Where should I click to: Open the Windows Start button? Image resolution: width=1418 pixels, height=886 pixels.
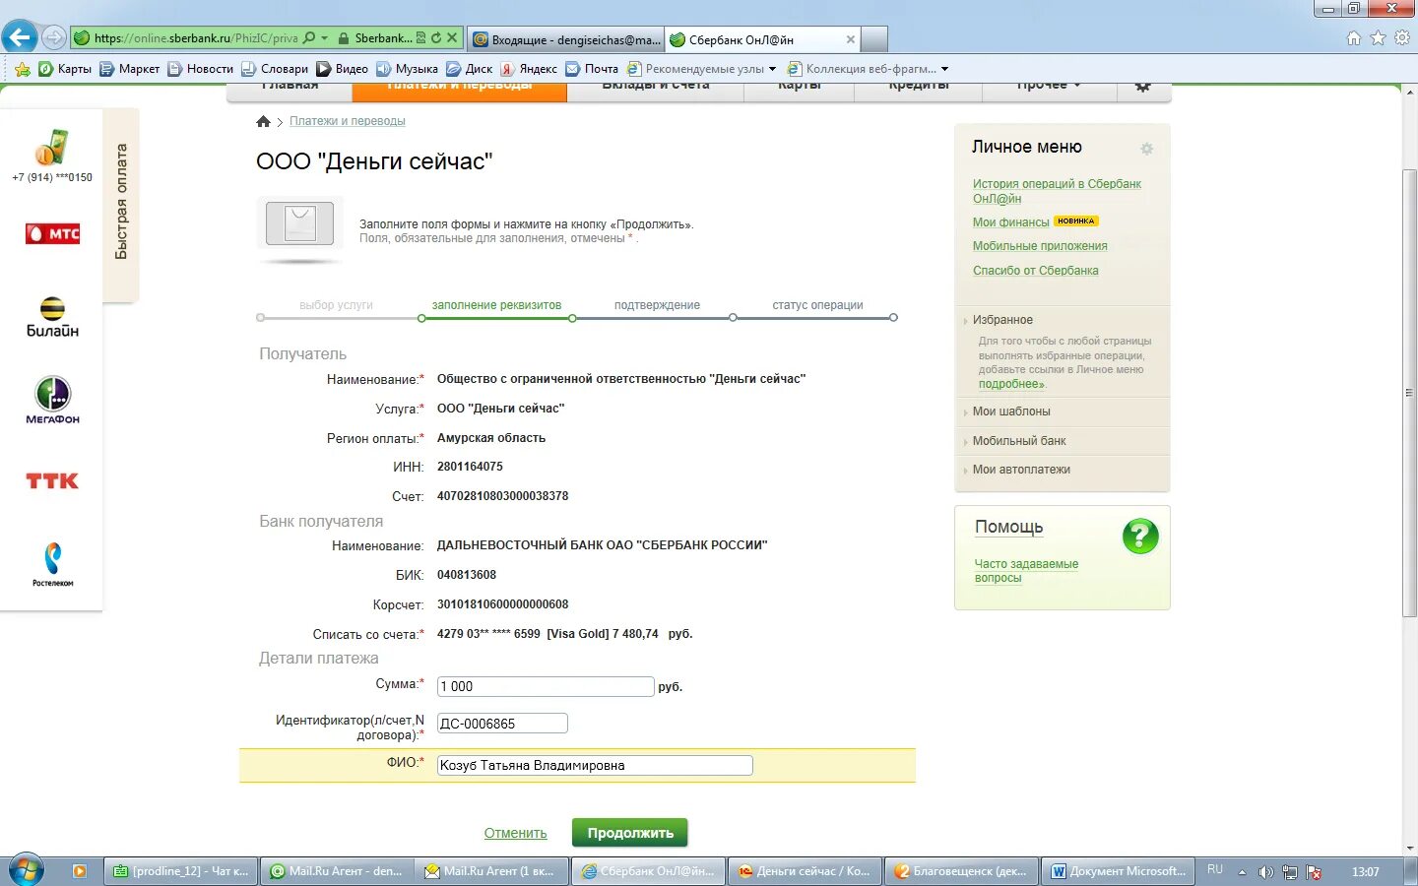[x=25, y=870]
